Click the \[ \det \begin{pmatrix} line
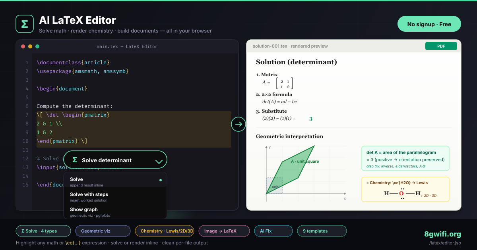Screen dimensions: 477x250 coord(73,115)
